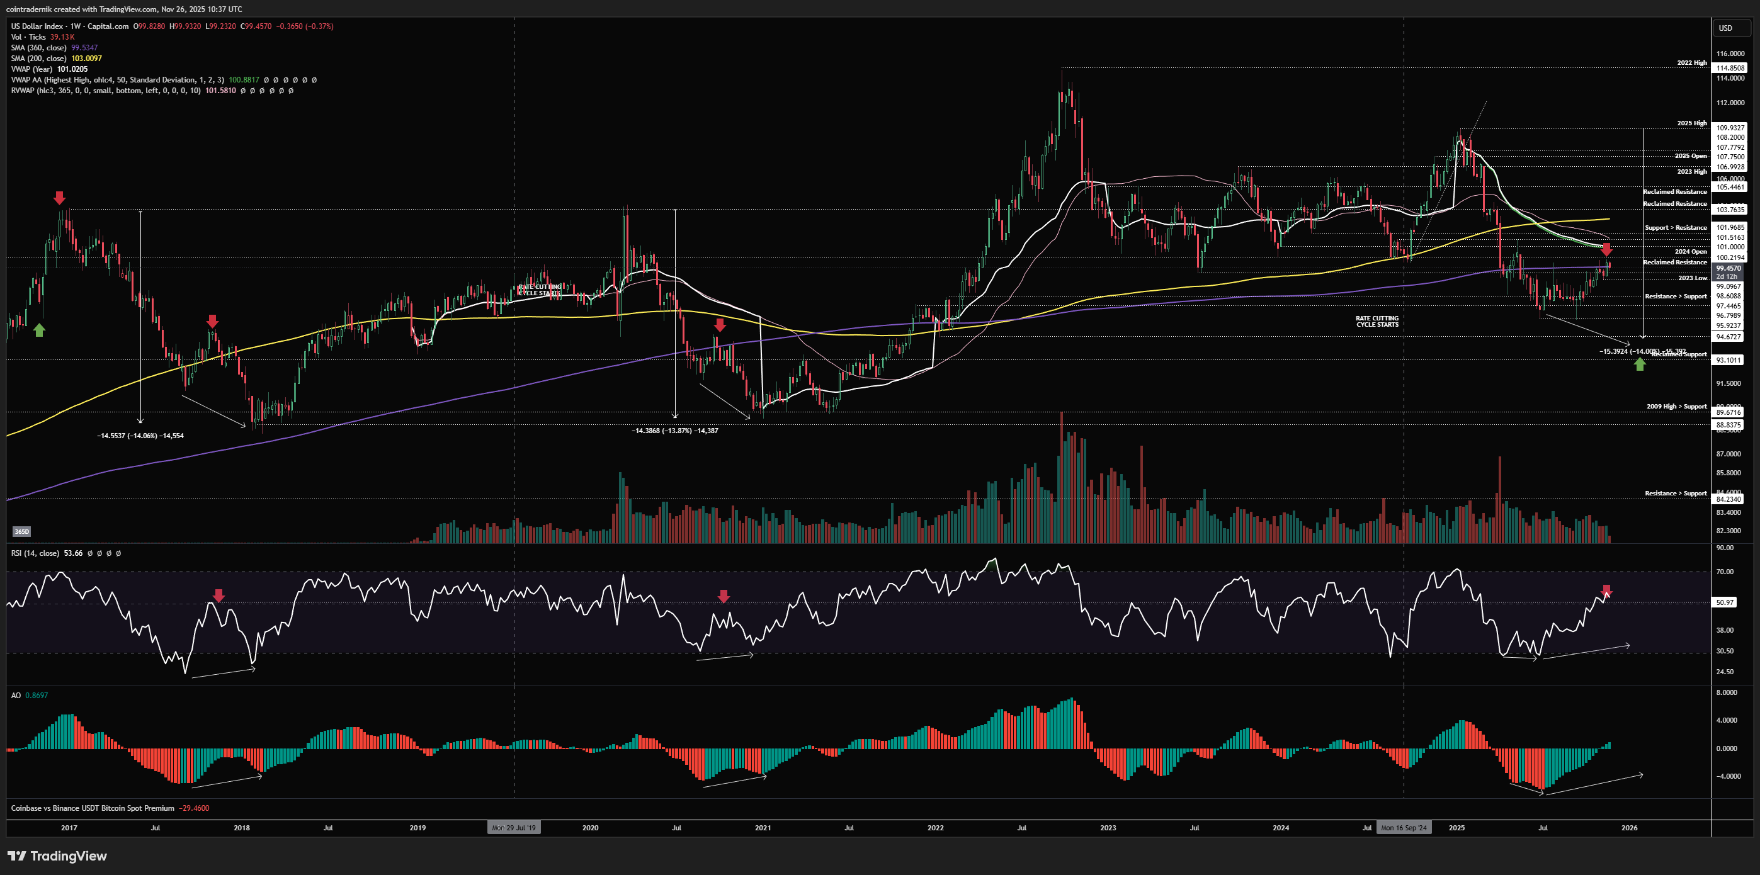Click the TradingView logo at bottom left

pyautogui.click(x=57, y=856)
